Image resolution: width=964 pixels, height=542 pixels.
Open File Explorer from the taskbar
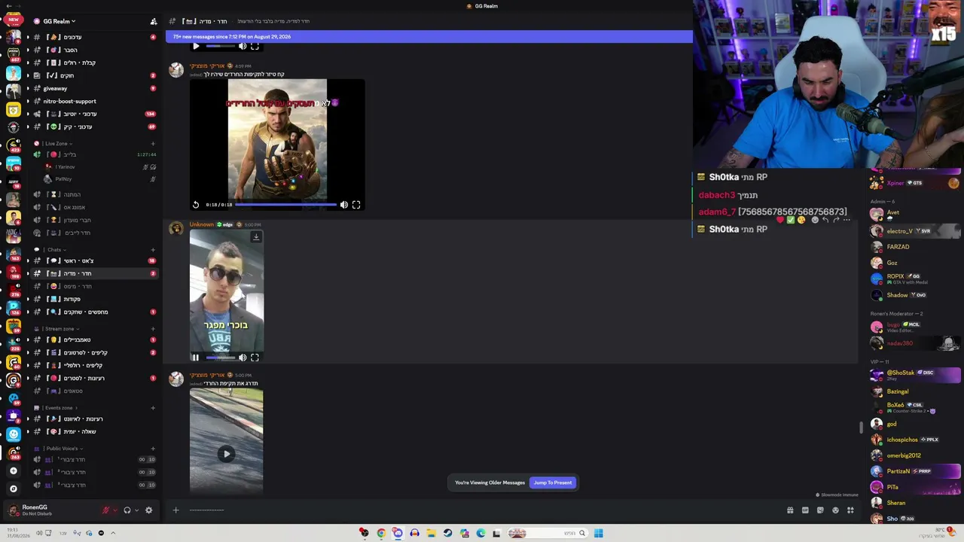431,533
